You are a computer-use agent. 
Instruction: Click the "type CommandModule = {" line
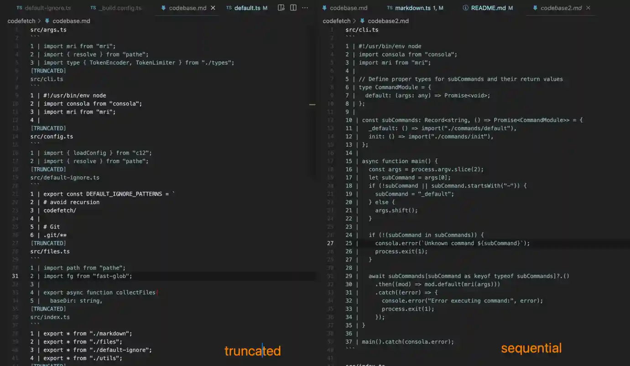pos(388,88)
